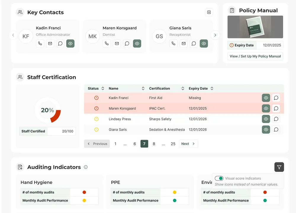Open the filter icon in Auditing Indicators
296x213 pixels.
(279, 167)
